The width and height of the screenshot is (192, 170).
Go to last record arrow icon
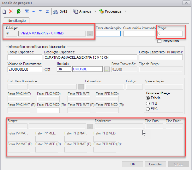[x=47, y=11]
